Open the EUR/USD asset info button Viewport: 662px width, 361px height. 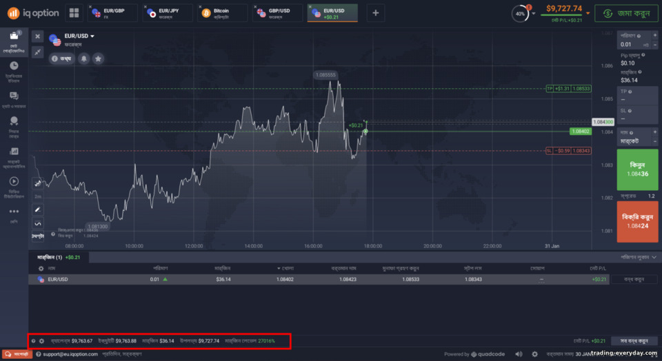pos(61,59)
